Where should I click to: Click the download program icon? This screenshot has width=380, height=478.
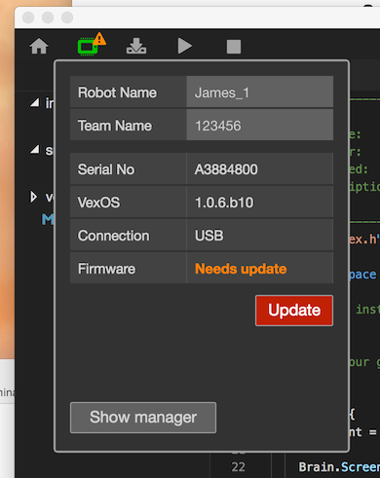136,46
